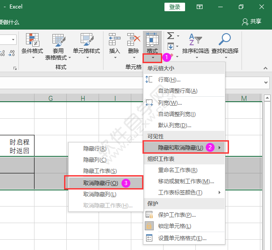This screenshot has width=272, height=250.
Task: Expand the Delete (删除) dropdown arrow
Action: pyautogui.click(x=134, y=58)
